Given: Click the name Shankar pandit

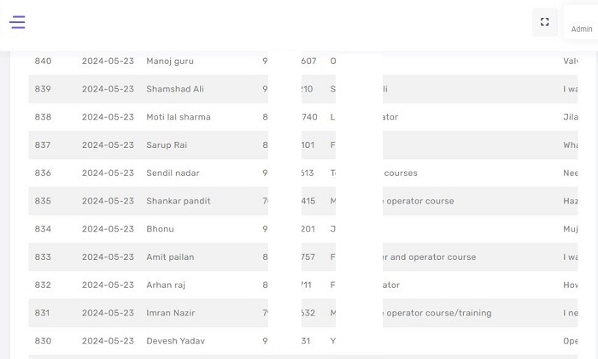Looking at the screenshot, I should [x=179, y=201].
